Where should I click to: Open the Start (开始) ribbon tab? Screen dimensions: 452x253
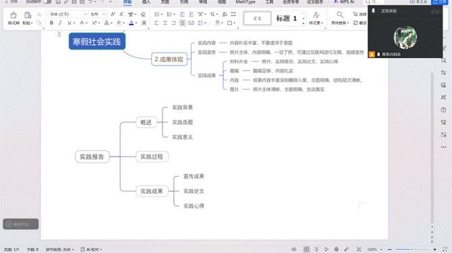point(128,2)
